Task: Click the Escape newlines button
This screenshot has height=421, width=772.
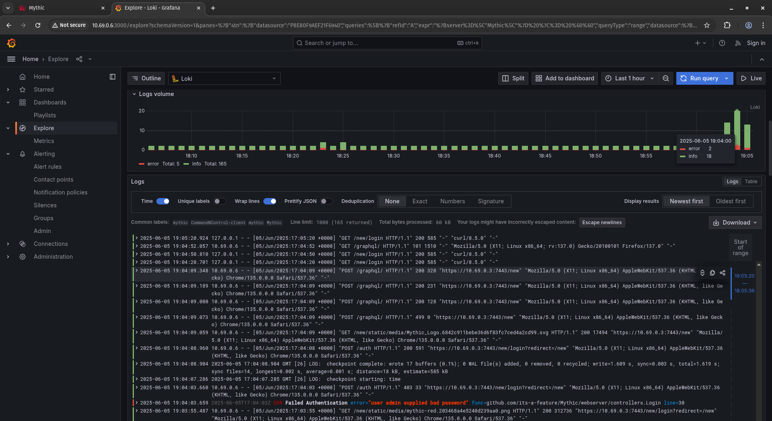Action: tap(602, 223)
